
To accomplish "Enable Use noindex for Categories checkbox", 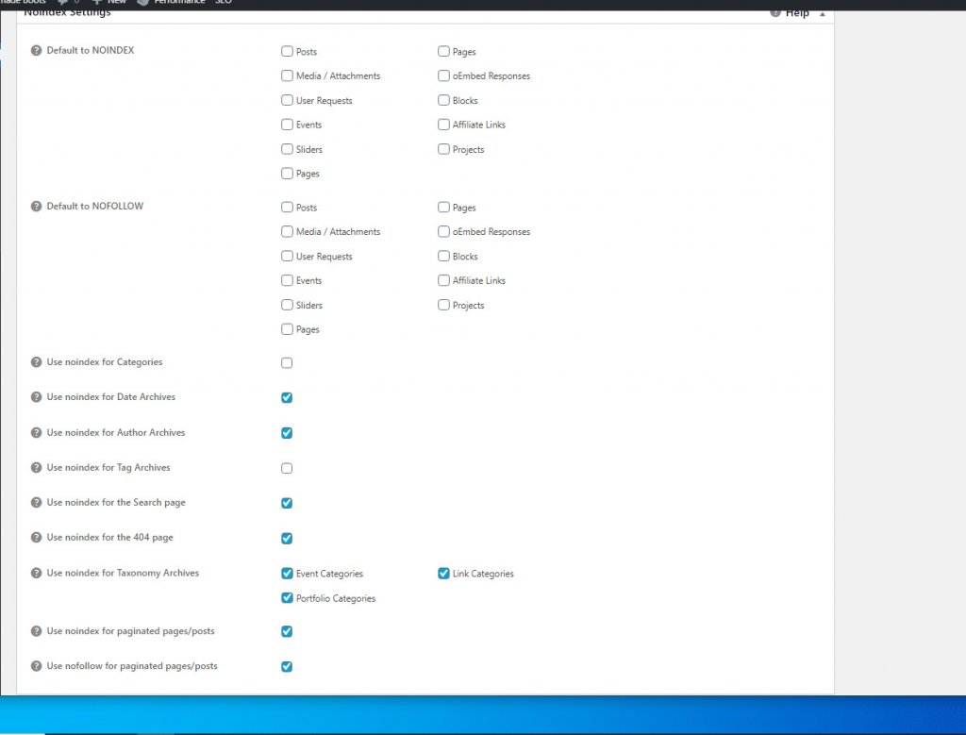I will [x=287, y=363].
